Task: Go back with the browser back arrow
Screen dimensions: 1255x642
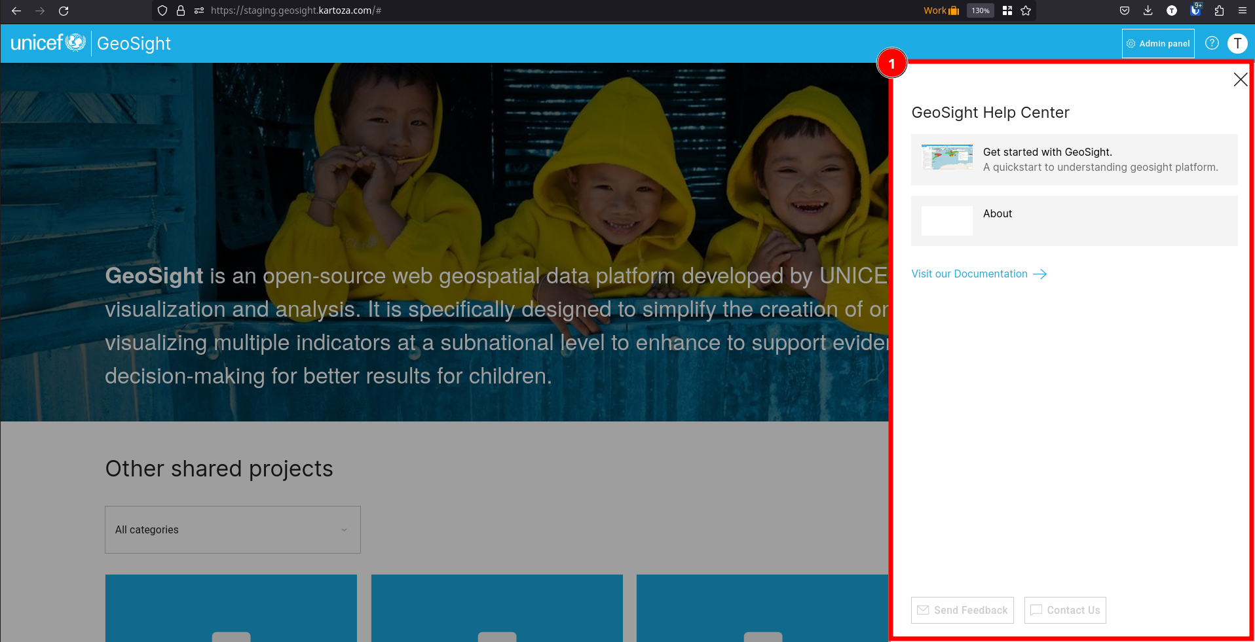Action: 16,10
